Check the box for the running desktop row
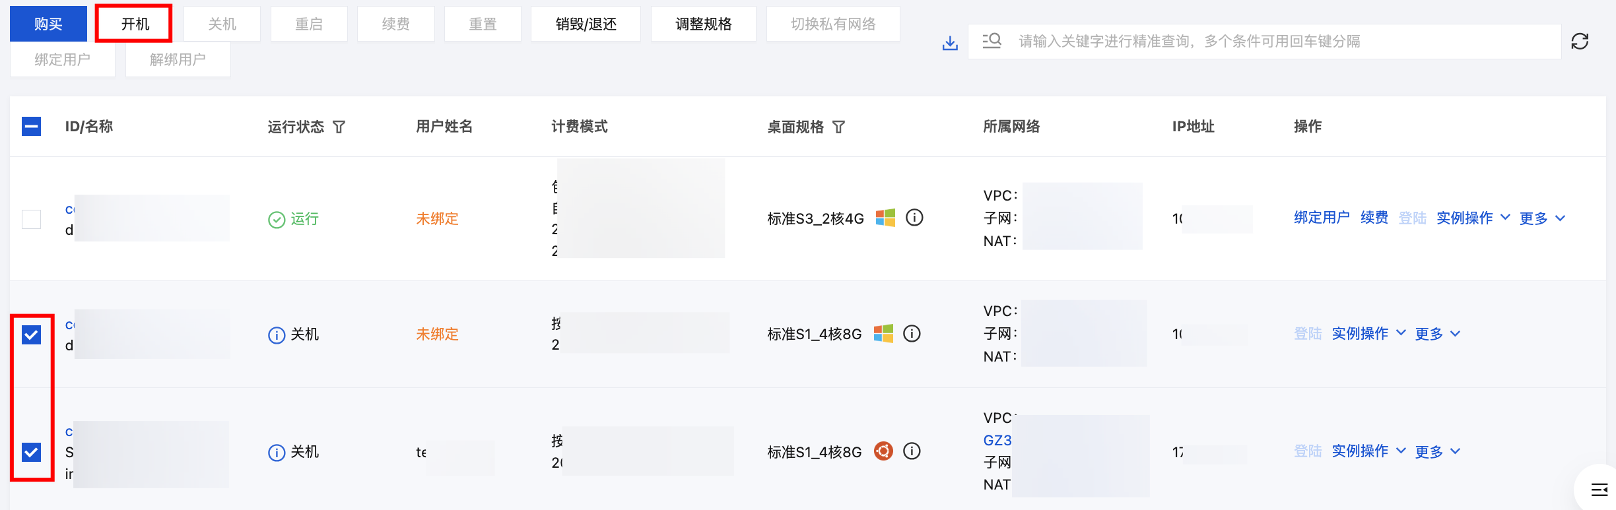This screenshot has width=1616, height=510. [31, 219]
